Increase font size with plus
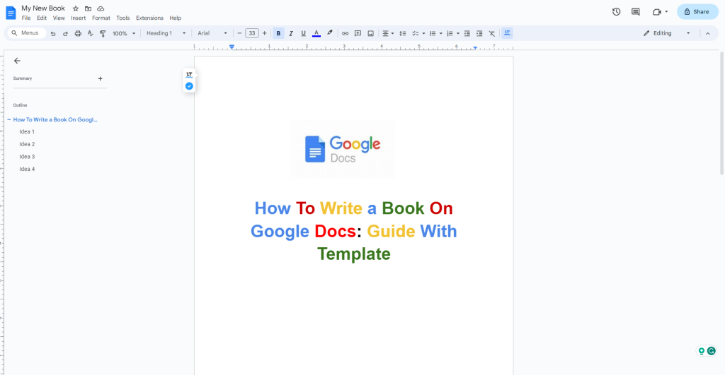Screen dimensions: 725x375 coord(265,33)
